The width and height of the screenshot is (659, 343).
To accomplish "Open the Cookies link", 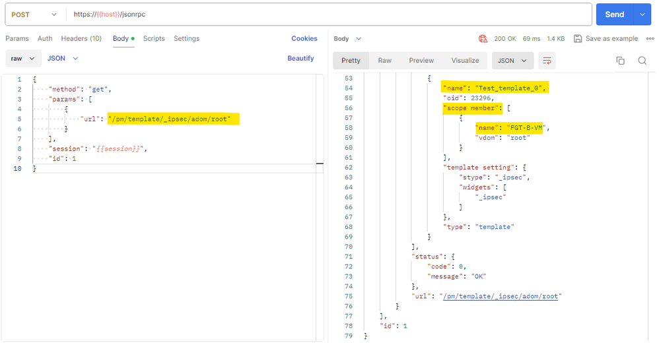I will tap(304, 39).
